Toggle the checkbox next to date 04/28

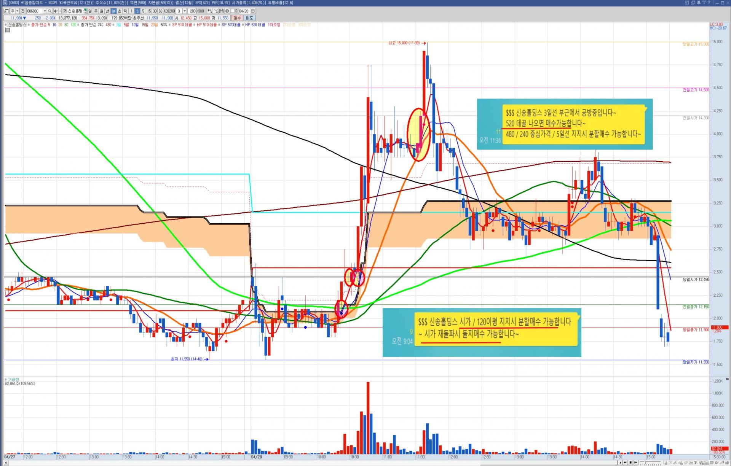233,11
